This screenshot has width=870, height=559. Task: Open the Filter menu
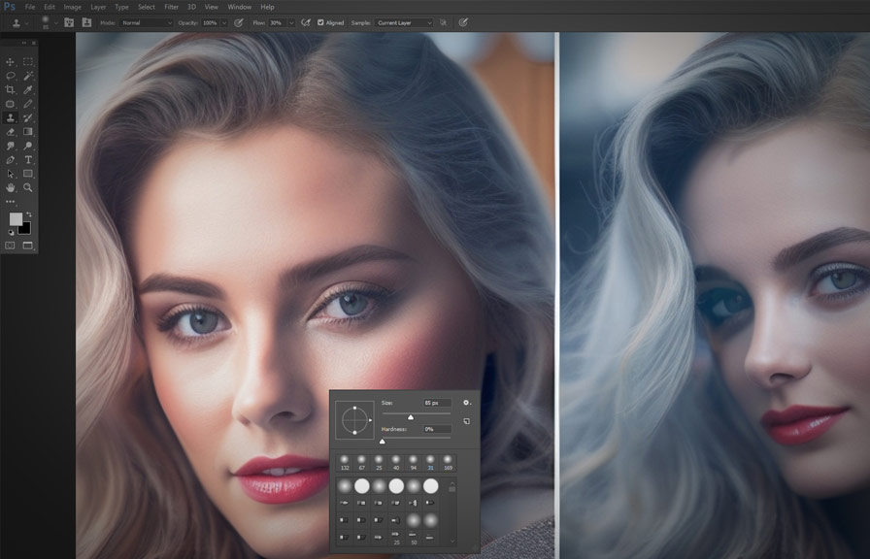(x=171, y=7)
